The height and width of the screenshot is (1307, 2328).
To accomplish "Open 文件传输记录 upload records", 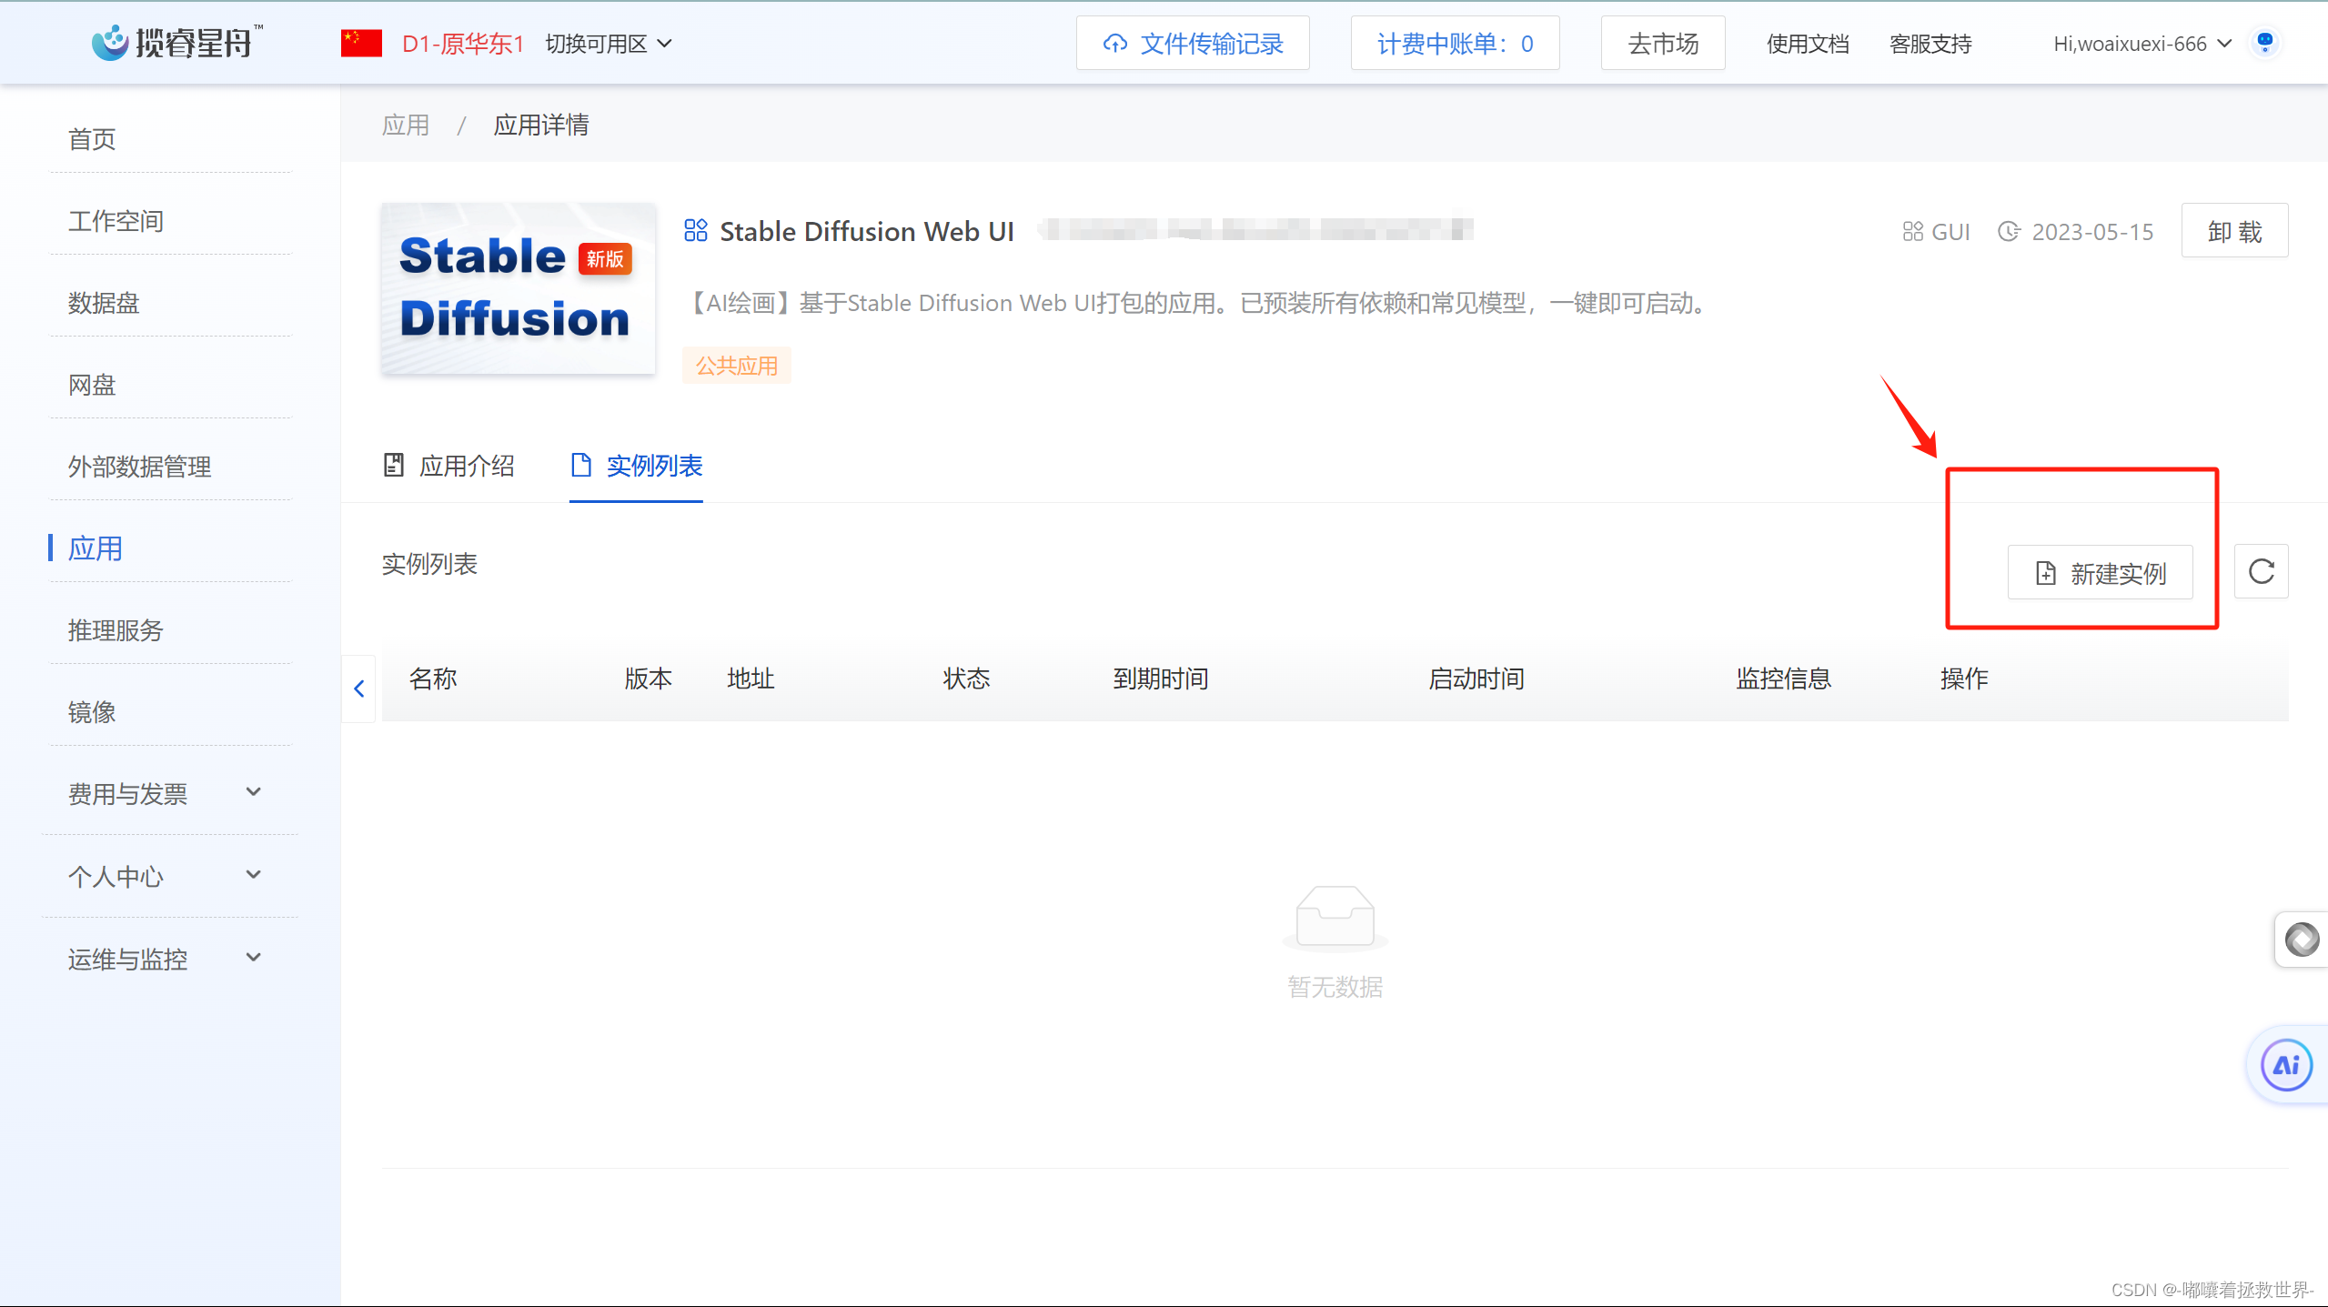I will (1192, 44).
